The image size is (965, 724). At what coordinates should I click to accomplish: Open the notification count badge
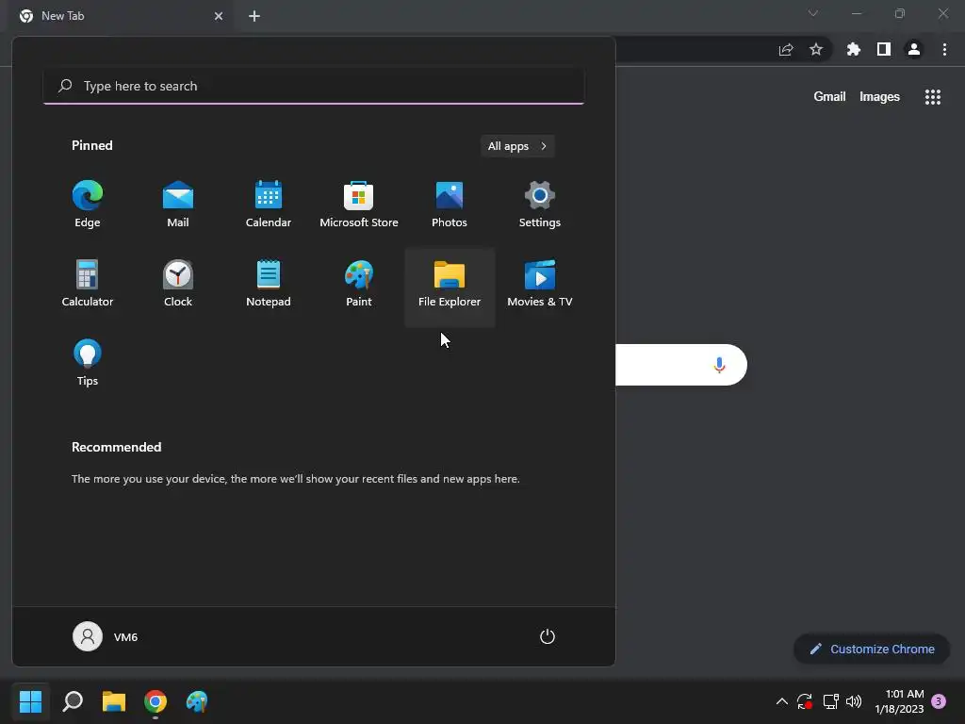point(939,701)
